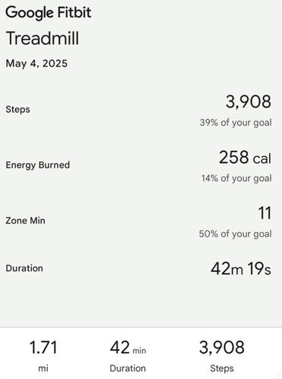Image resolution: width=282 pixels, height=379 pixels.
Task: Select 14% of your goal text
Action: coord(237,178)
